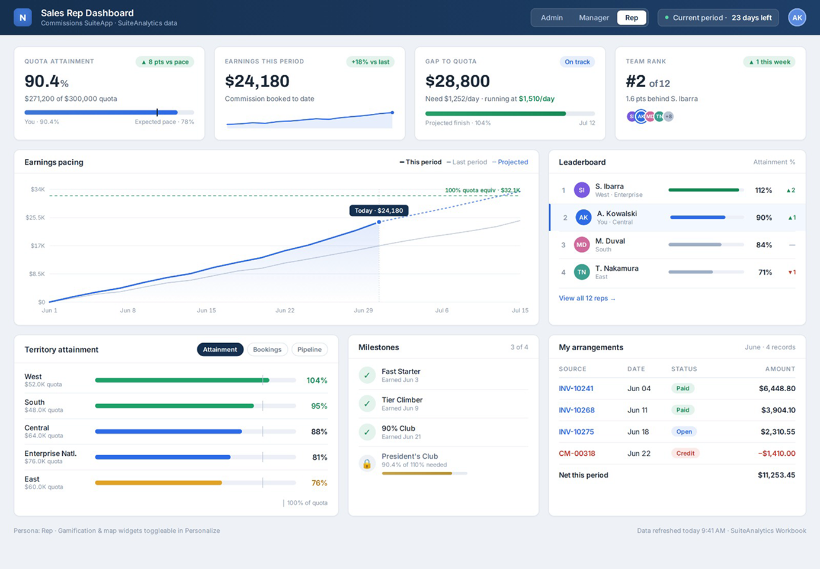
Task: Click the 8 pts vs pace badge
Action: (x=165, y=62)
